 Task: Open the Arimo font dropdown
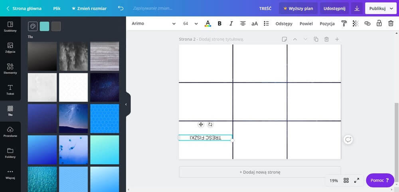click(154, 24)
